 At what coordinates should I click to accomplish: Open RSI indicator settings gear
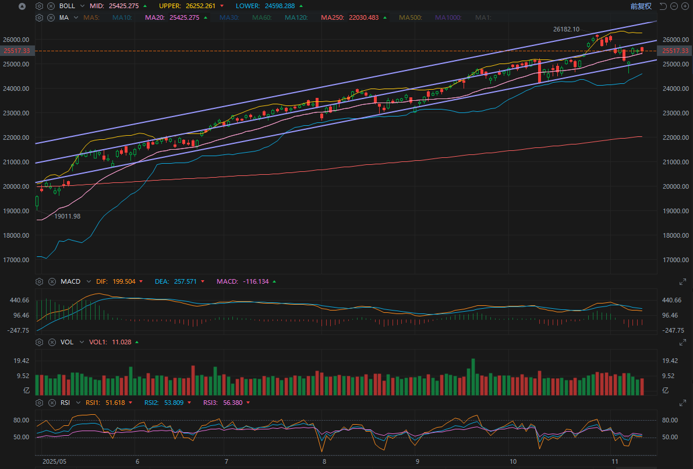pyautogui.click(x=40, y=403)
